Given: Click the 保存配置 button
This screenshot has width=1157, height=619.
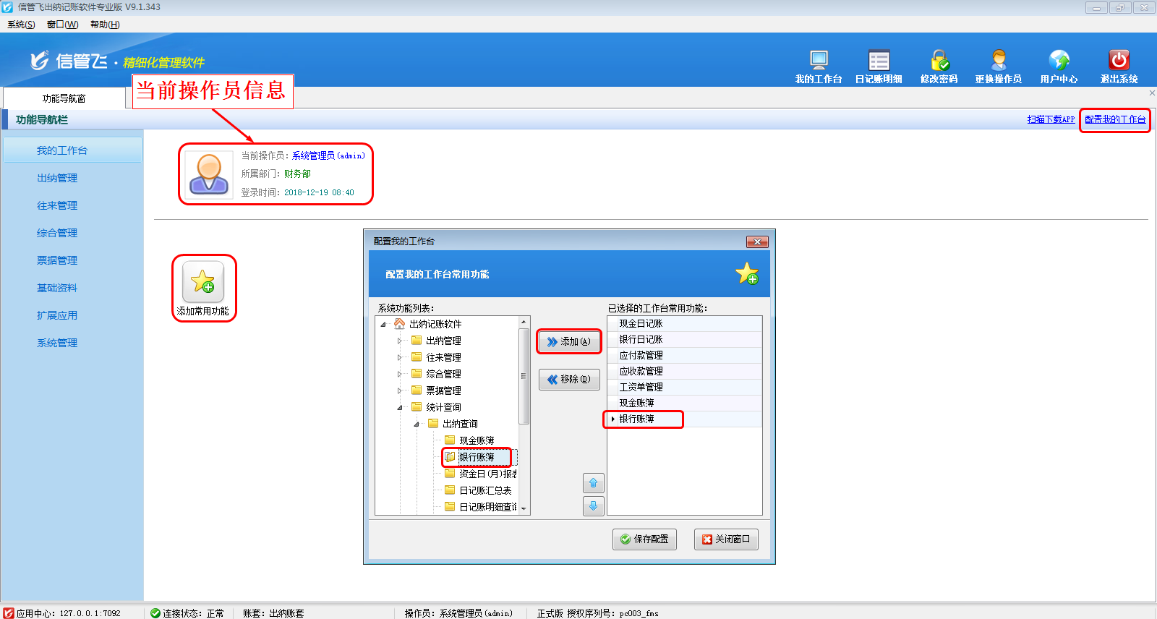Looking at the screenshot, I should pyautogui.click(x=644, y=539).
